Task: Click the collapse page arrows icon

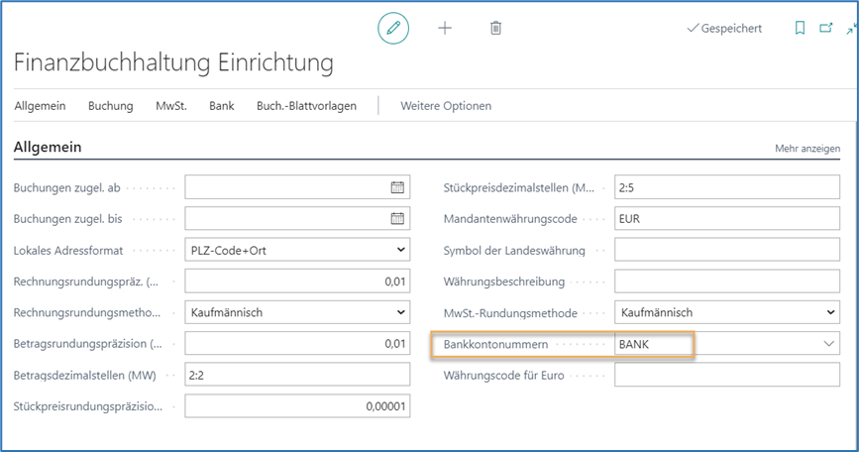Action: pos(850,29)
